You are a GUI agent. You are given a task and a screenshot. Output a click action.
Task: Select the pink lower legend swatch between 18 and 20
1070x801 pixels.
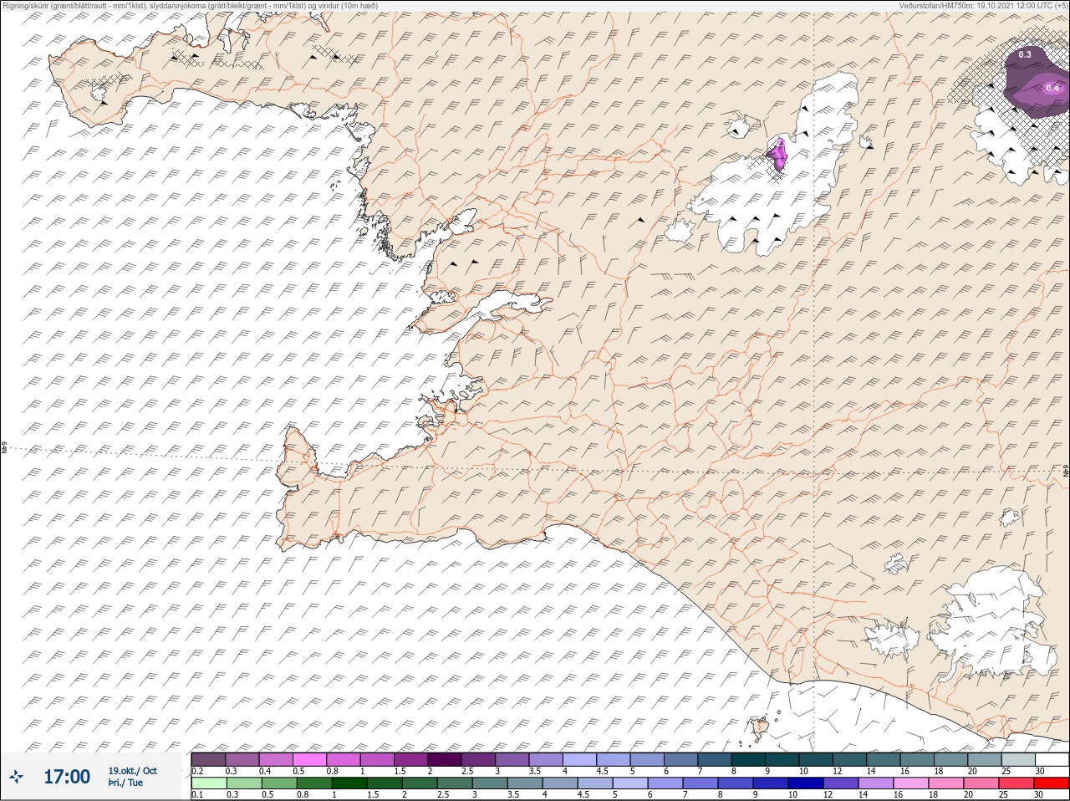948,783
